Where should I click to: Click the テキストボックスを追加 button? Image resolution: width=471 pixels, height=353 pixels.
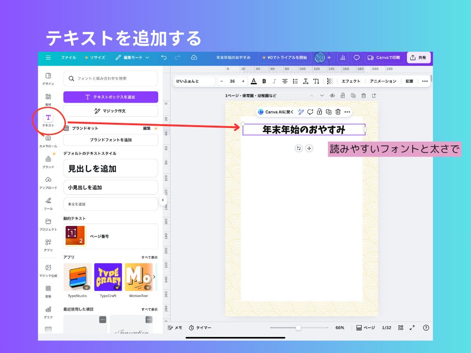tap(110, 96)
